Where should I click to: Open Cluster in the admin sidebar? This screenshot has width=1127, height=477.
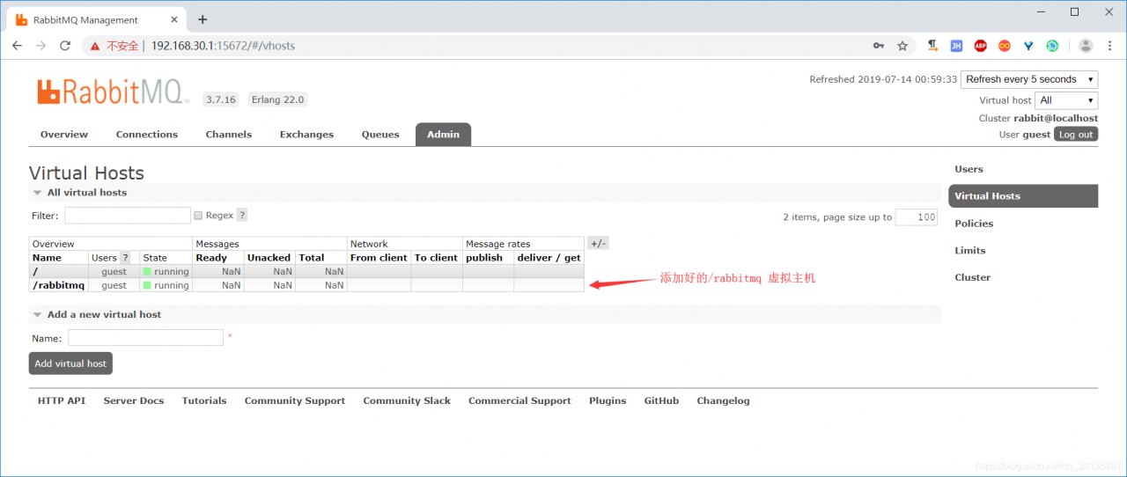(x=973, y=277)
